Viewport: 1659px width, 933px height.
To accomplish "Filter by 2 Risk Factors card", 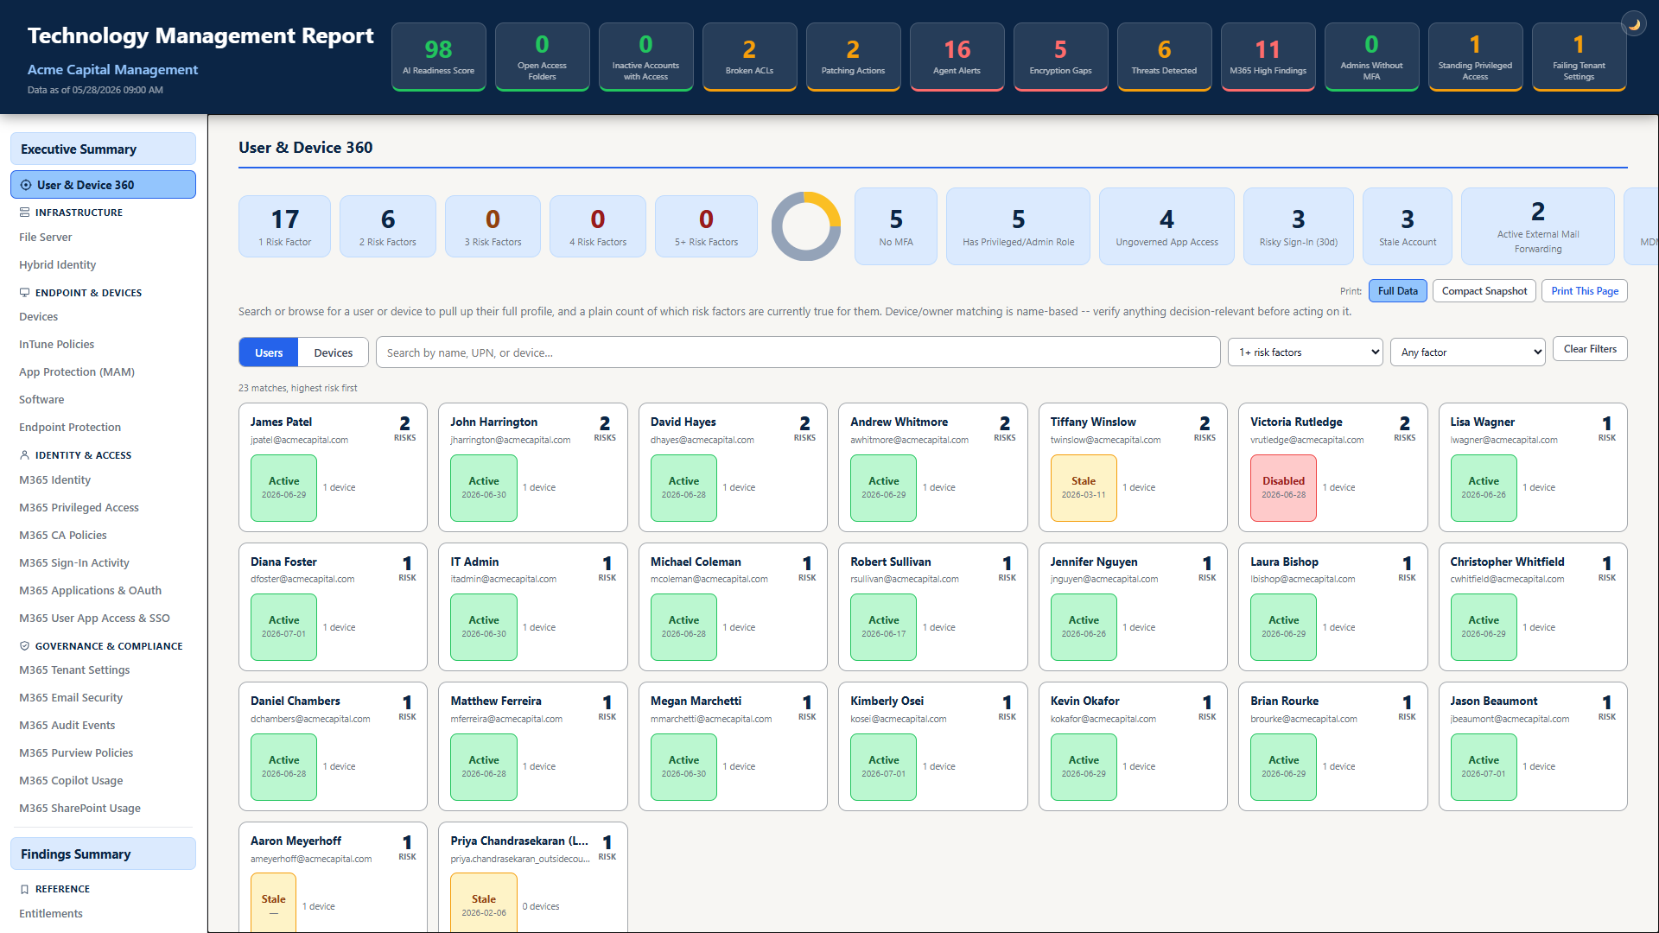I will (387, 226).
